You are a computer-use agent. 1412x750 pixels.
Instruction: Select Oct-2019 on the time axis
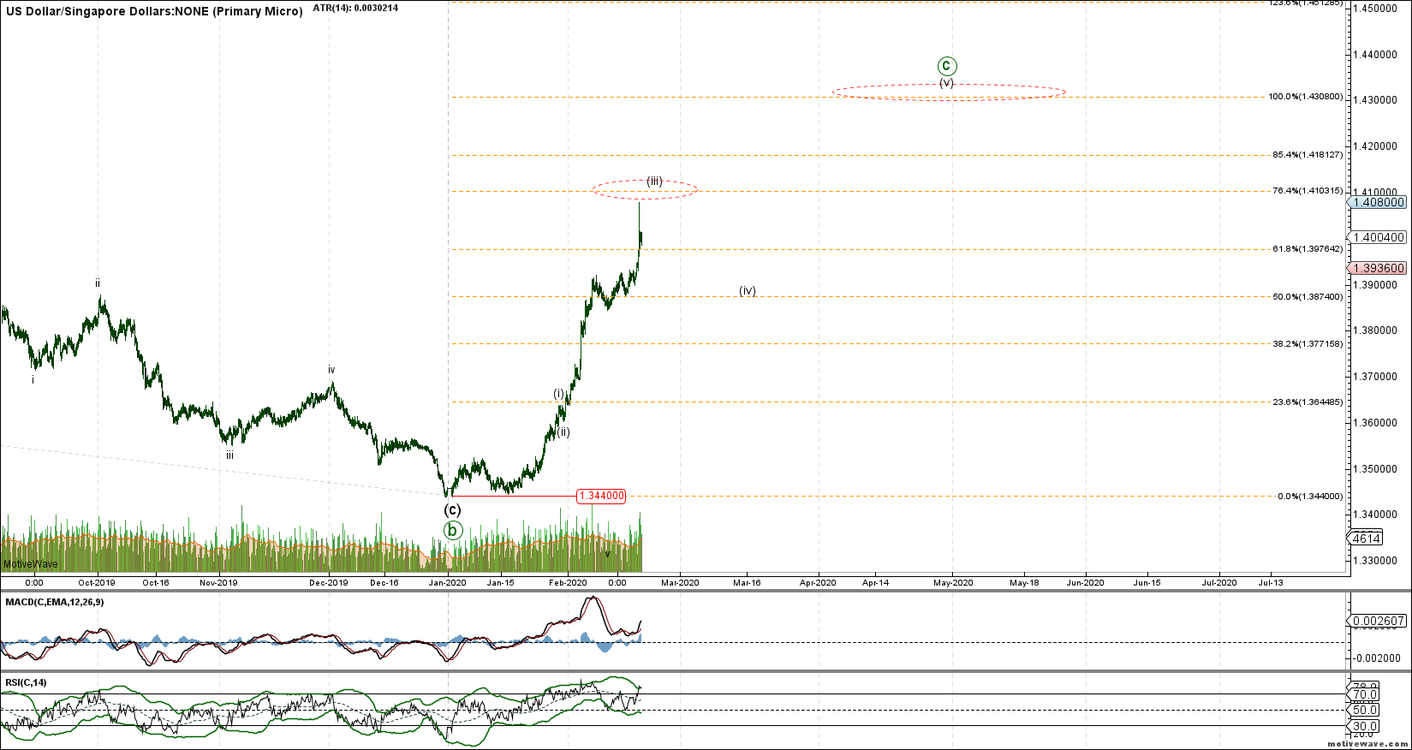97,582
